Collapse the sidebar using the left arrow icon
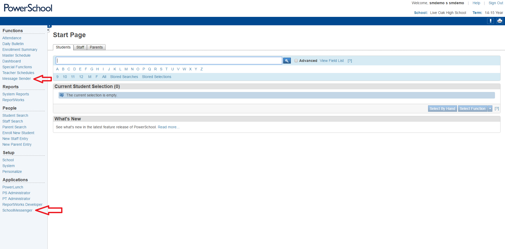The height and width of the screenshot is (249, 505). pos(48,30)
